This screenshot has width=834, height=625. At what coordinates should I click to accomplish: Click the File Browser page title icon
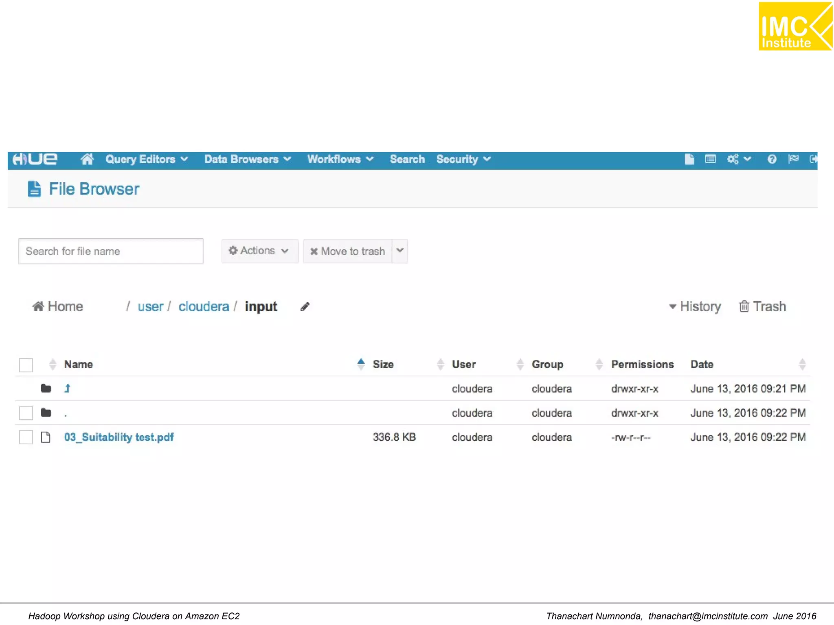tap(34, 189)
